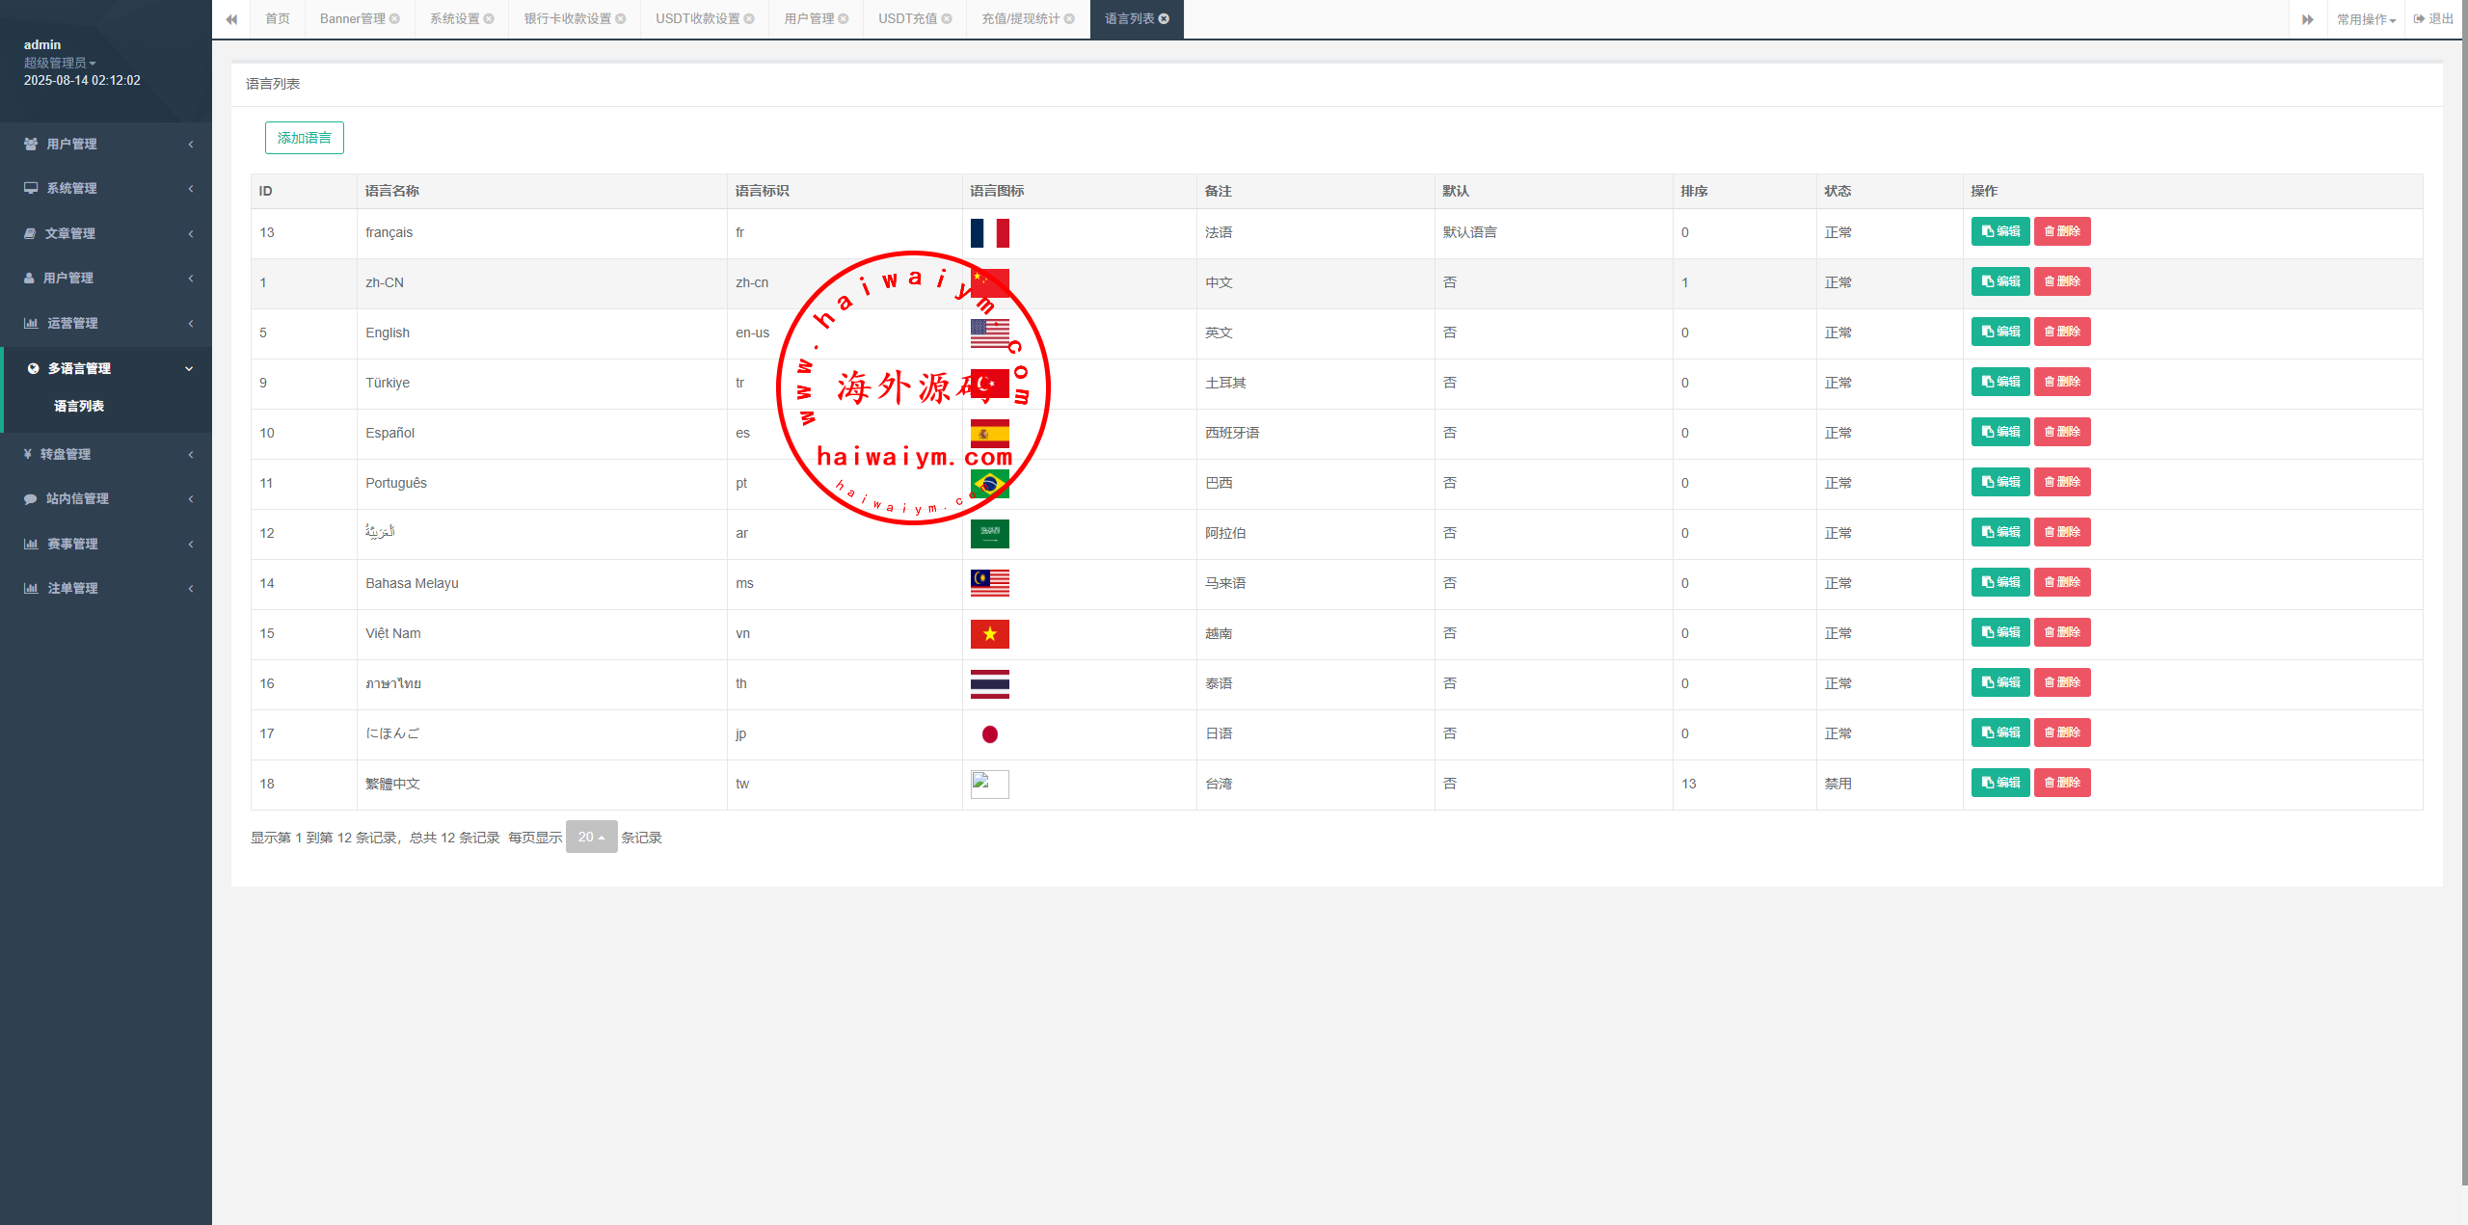The height and width of the screenshot is (1225, 2468).
Task: Open the 常用操作 dropdown
Action: pyautogui.click(x=2366, y=19)
